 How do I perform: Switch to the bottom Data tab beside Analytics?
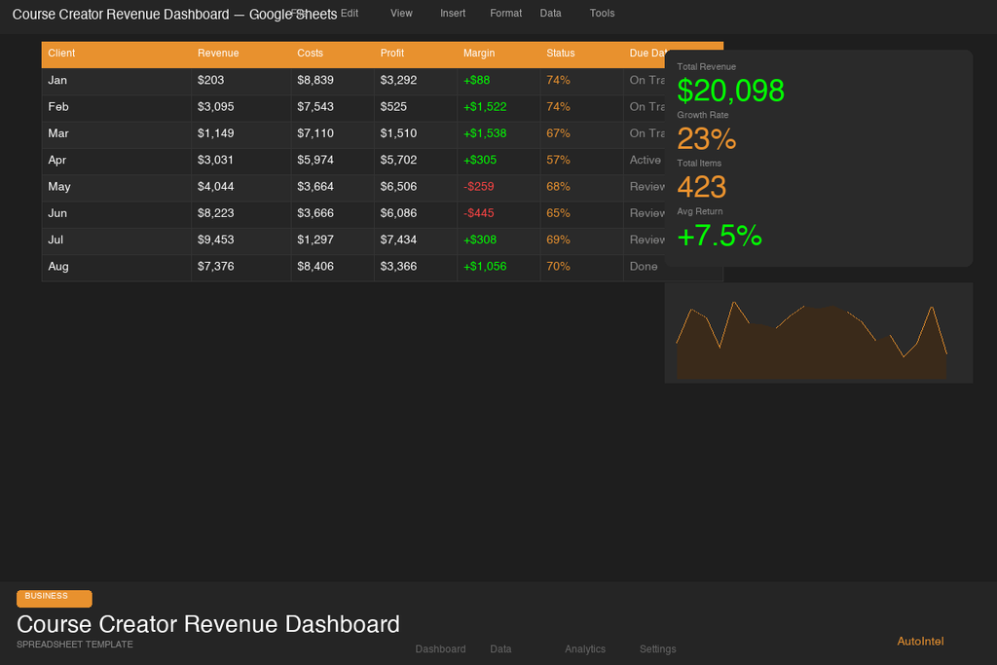(x=501, y=649)
